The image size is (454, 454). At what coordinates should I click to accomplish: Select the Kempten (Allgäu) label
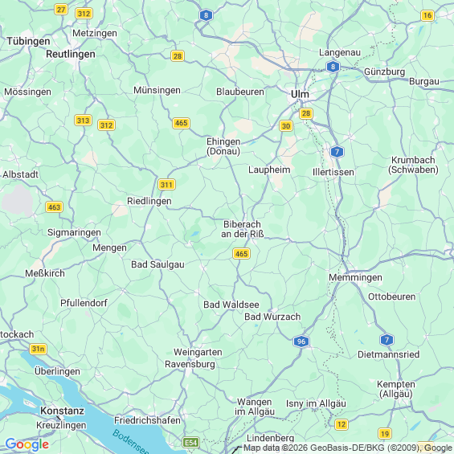[x=396, y=389]
